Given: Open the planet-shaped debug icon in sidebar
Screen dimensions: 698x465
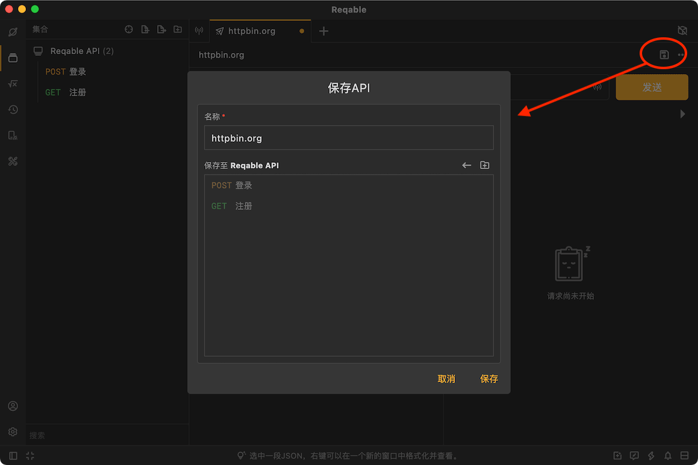Looking at the screenshot, I should (13, 32).
